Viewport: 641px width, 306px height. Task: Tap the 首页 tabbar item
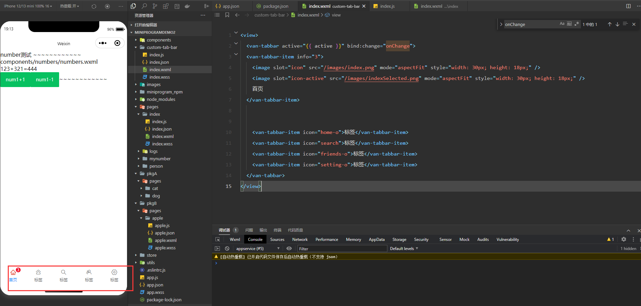click(13, 275)
